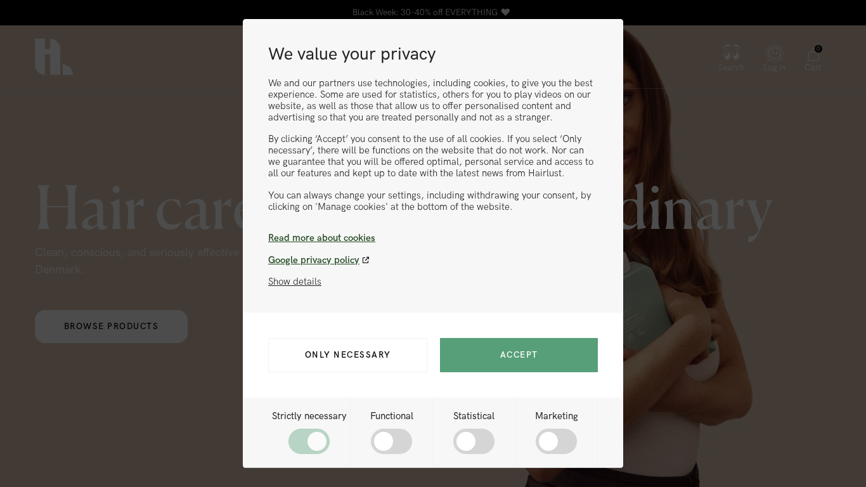Click the heart icon in the Black Week banner
Image resolution: width=866 pixels, height=487 pixels.
point(505,12)
